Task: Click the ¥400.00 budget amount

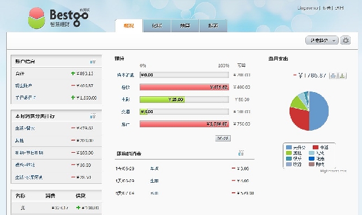Action: pos(242,87)
